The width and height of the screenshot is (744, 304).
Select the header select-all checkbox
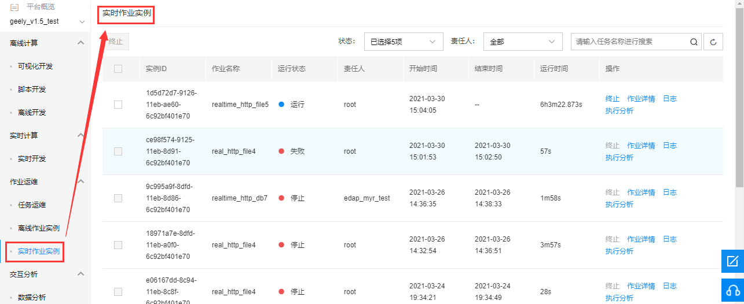click(118, 68)
